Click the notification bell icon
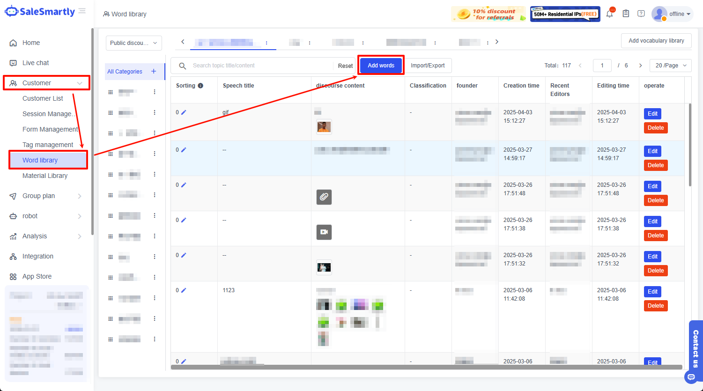This screenshot has width=703, height=391. [609, 14]
